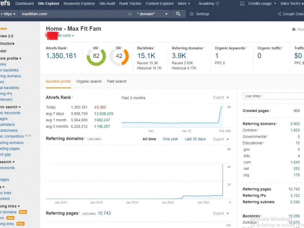Click Referring IPs count 3,122
This screenshot has width=304, height=228.
coord(295,195)
